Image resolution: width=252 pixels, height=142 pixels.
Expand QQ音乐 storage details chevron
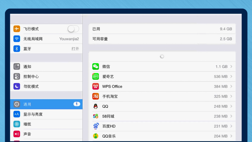click(231, 136)
